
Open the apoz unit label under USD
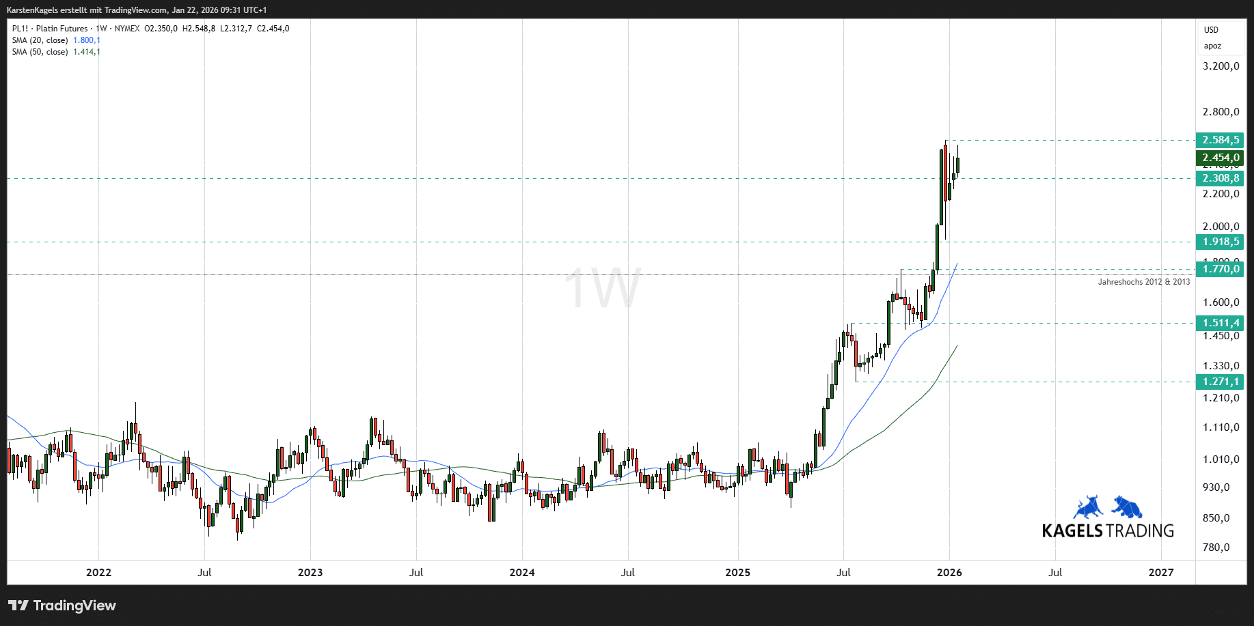pos(1212,46)
